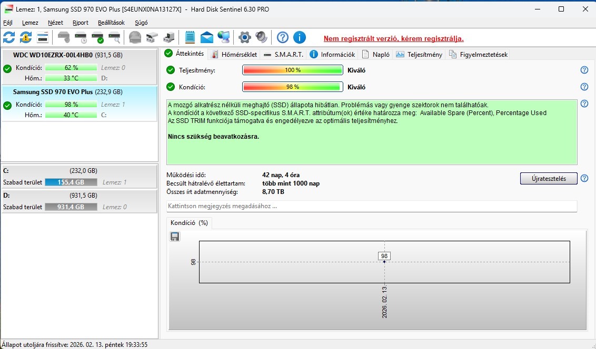Switch to the Információk tab
This screenshot has height=349, width=596.
point(333,55)
